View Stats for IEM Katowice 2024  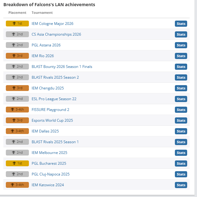(181, 185)
